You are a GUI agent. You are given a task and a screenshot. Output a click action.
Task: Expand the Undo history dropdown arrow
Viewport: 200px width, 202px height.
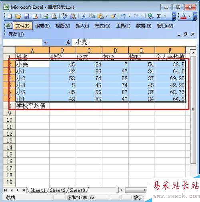click(x=130, y=16)
